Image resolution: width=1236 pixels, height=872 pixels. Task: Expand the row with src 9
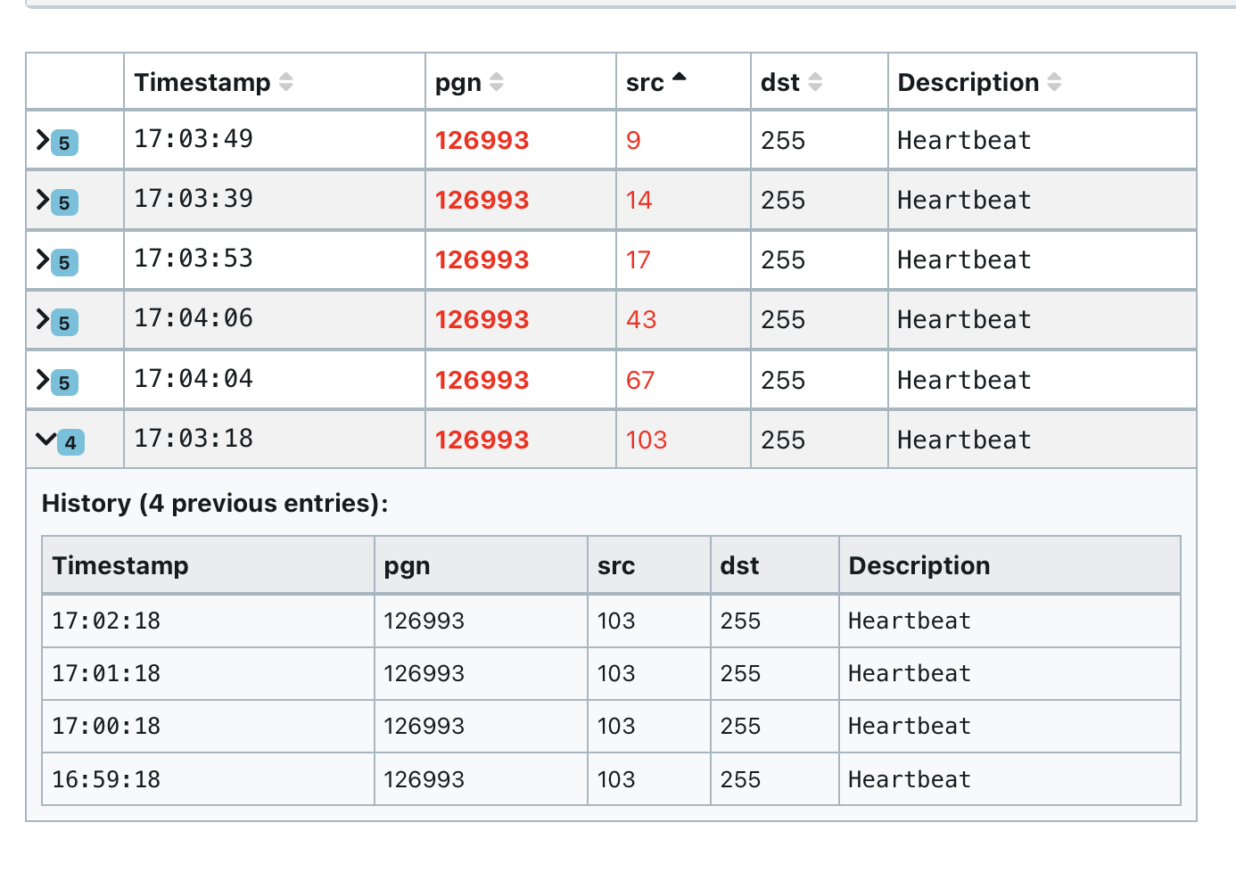click(42, 140)
